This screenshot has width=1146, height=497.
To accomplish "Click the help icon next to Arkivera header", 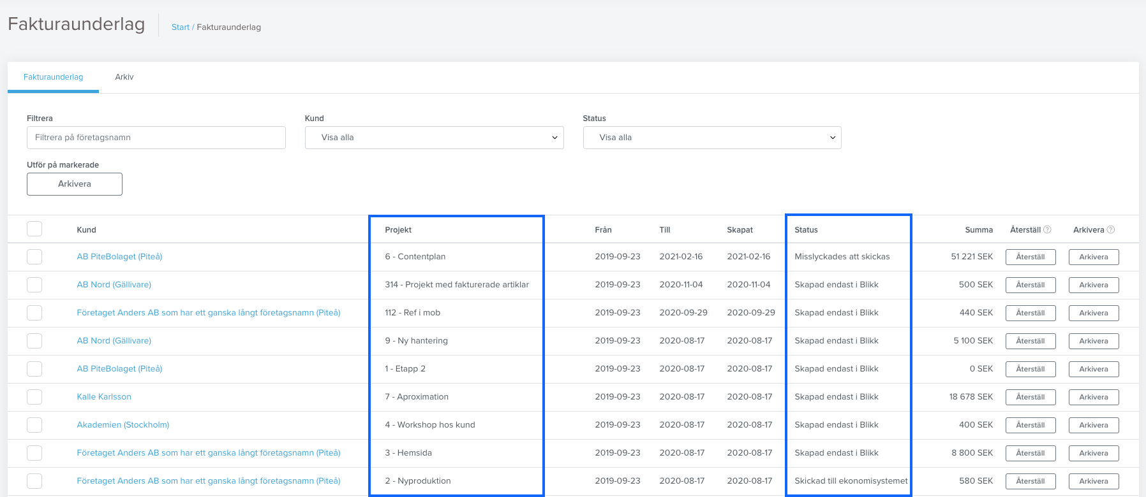I will point(1111,229).
